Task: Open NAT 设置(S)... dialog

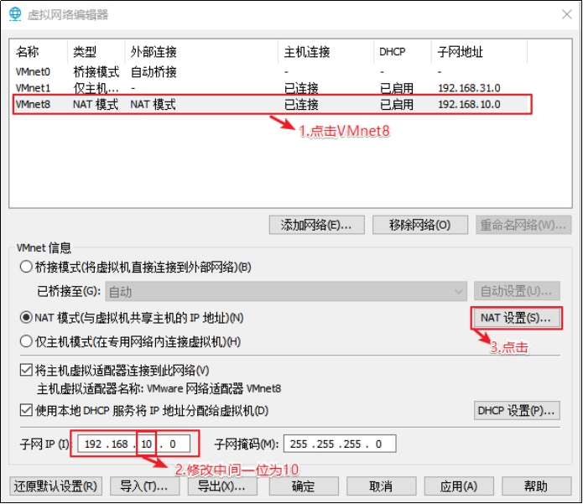Action: [x=517, y=318]
